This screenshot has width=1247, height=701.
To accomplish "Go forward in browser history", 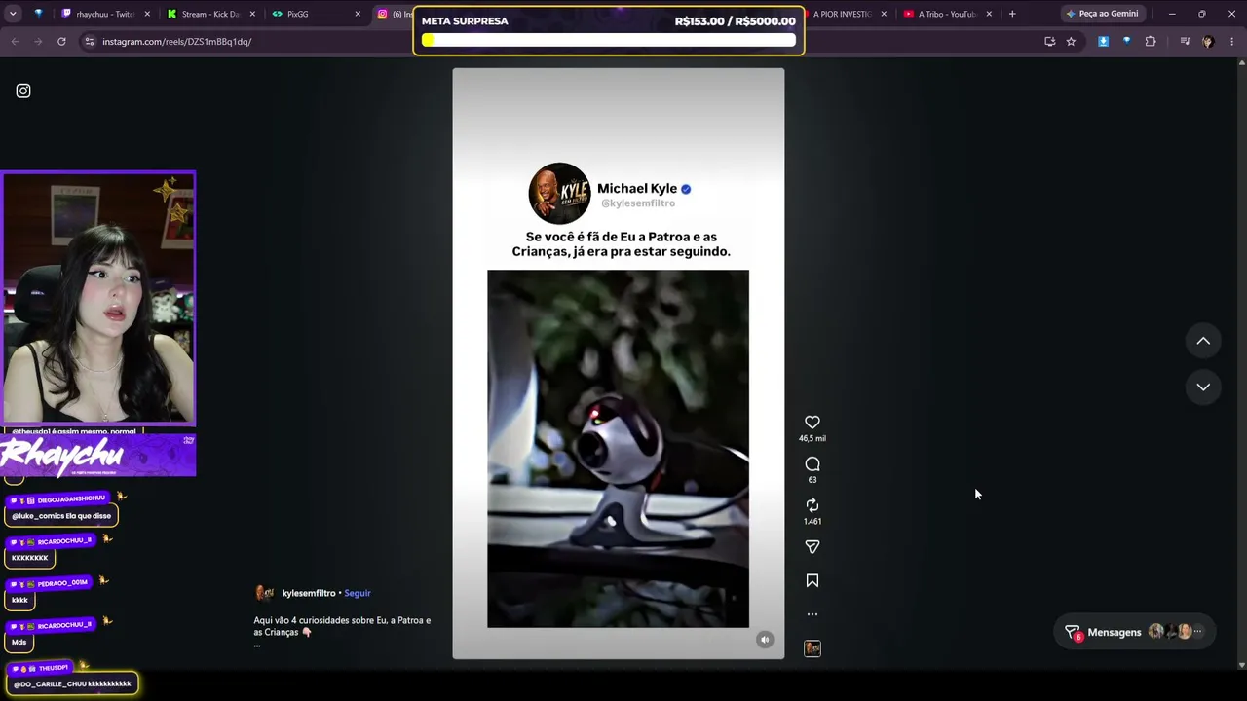I will 38,42.
